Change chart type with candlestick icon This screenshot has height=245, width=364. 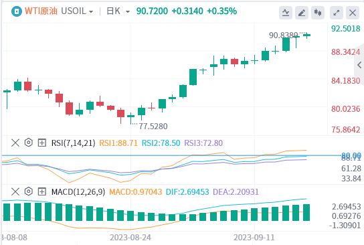tap(318, 13)
